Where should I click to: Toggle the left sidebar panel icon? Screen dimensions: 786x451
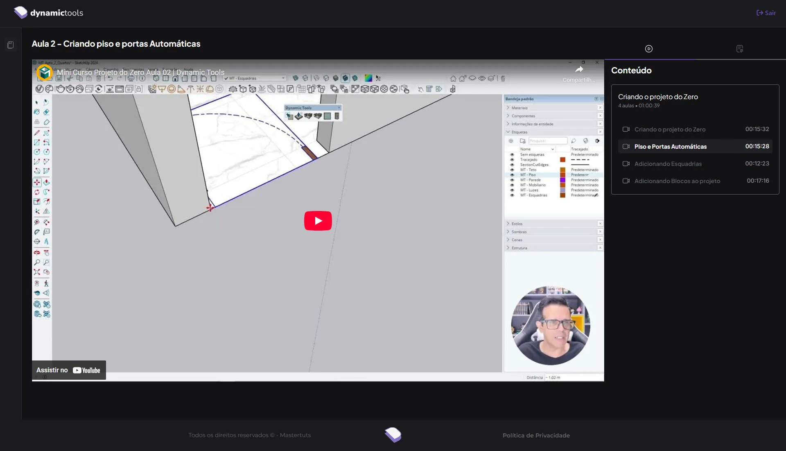coord(11,45)
